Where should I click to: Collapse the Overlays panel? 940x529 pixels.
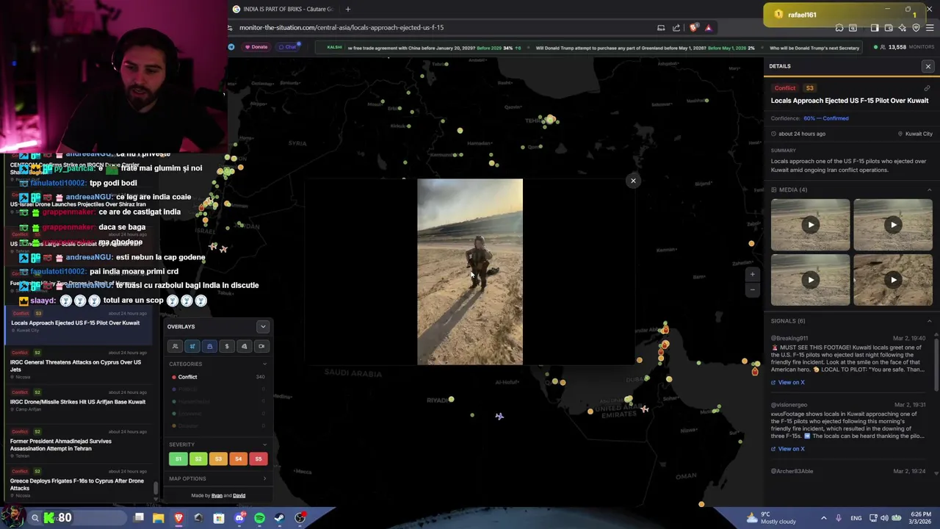coord(263,326)
